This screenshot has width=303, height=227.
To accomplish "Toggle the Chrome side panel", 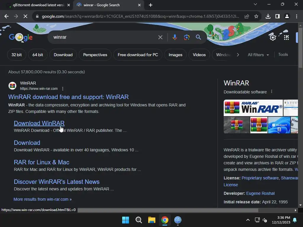I will 278,17.
